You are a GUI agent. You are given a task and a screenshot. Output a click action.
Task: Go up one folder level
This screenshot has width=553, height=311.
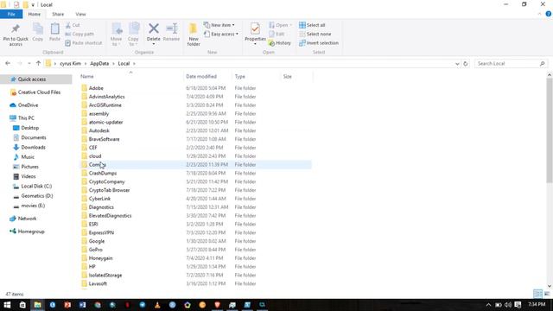(x=38, y=63)
